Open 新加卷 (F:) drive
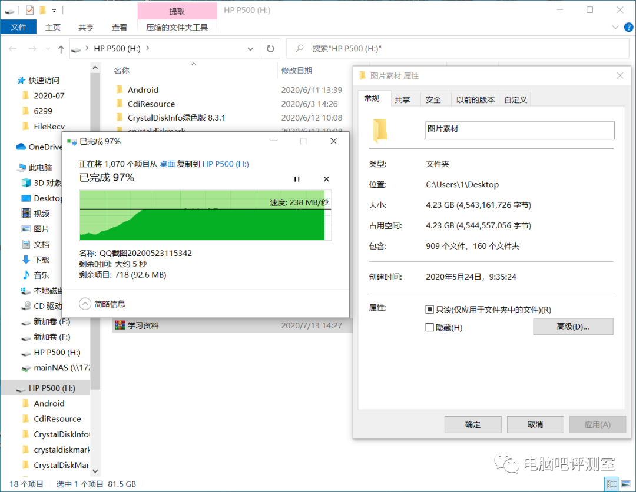 click(x=51, y=337)
